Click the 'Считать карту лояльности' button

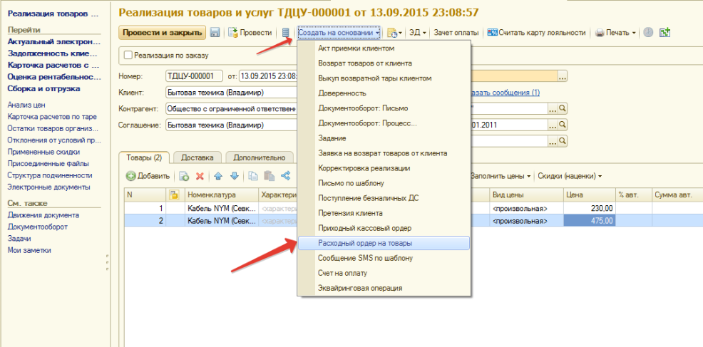(536, 33)
